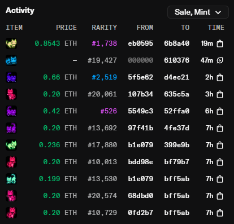Image resolution: width=234 pixels, height=224 pixels.
Task: Open sender address 68dbd0
Action: click(x=141, y=196)
